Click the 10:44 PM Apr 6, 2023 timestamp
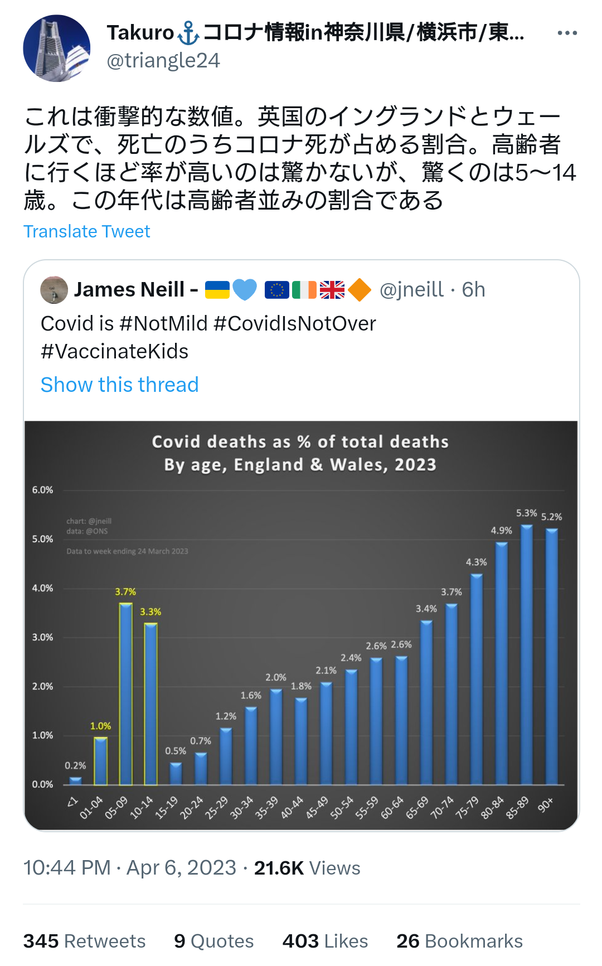 coord(130,868)
